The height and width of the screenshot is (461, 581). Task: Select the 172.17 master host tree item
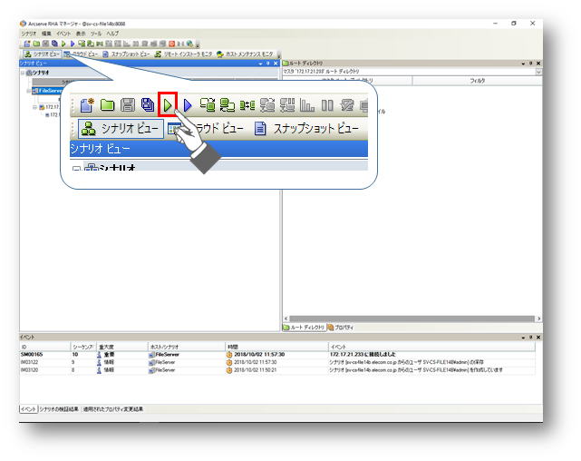click(x=49, y=107)
